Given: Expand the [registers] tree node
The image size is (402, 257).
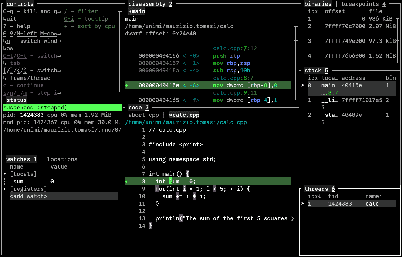Looking at the screenshot, I should [5, 189].
